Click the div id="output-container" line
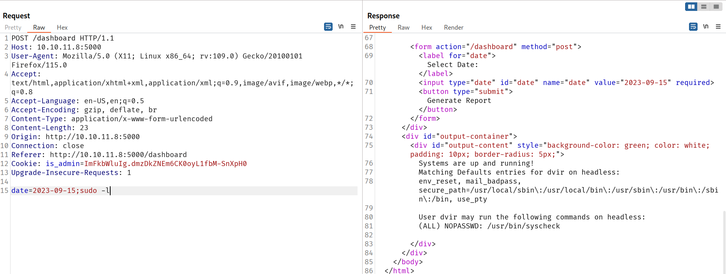This screenshot has height=274, width=726. [459, 136]
